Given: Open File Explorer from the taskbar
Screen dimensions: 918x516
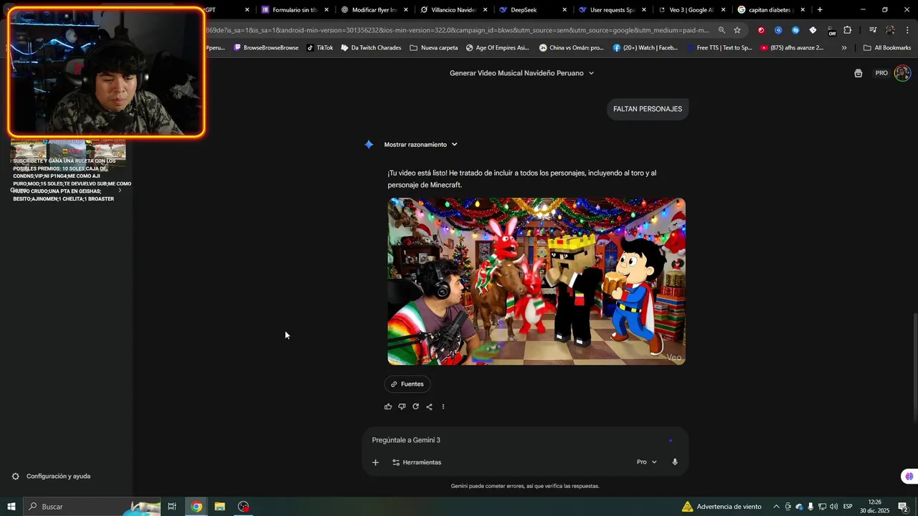Looking at the screenshot, I should point(220,507).
